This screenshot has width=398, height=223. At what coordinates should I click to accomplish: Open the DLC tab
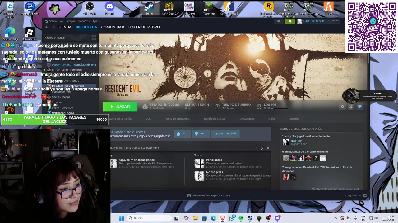tap(148, 119)
